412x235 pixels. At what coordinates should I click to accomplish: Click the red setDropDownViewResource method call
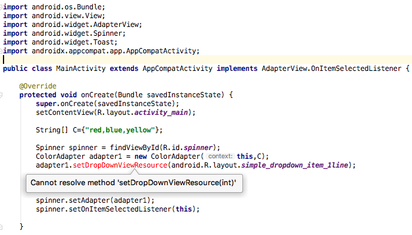tap(120, 165)
